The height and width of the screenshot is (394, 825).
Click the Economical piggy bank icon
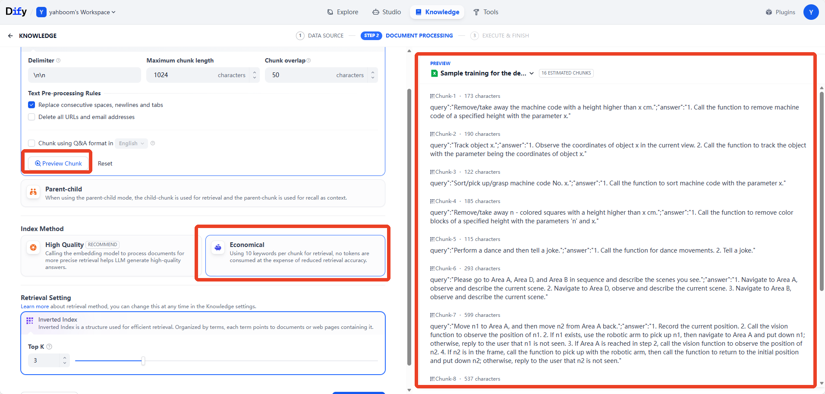pos(218,247)
